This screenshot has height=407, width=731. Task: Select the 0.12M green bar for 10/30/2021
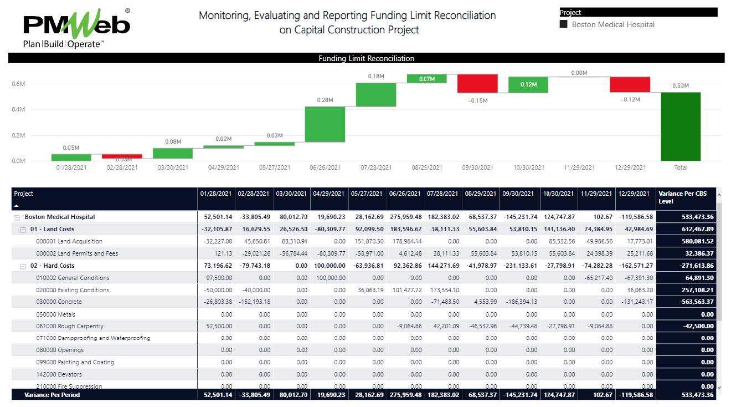point(528,85)
